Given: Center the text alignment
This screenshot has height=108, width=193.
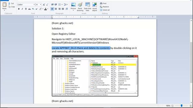Looking at the screenshot, I should (x=56, y=9).
